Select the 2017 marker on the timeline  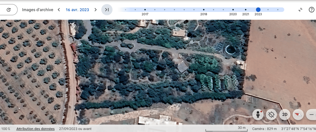[145, 10]
